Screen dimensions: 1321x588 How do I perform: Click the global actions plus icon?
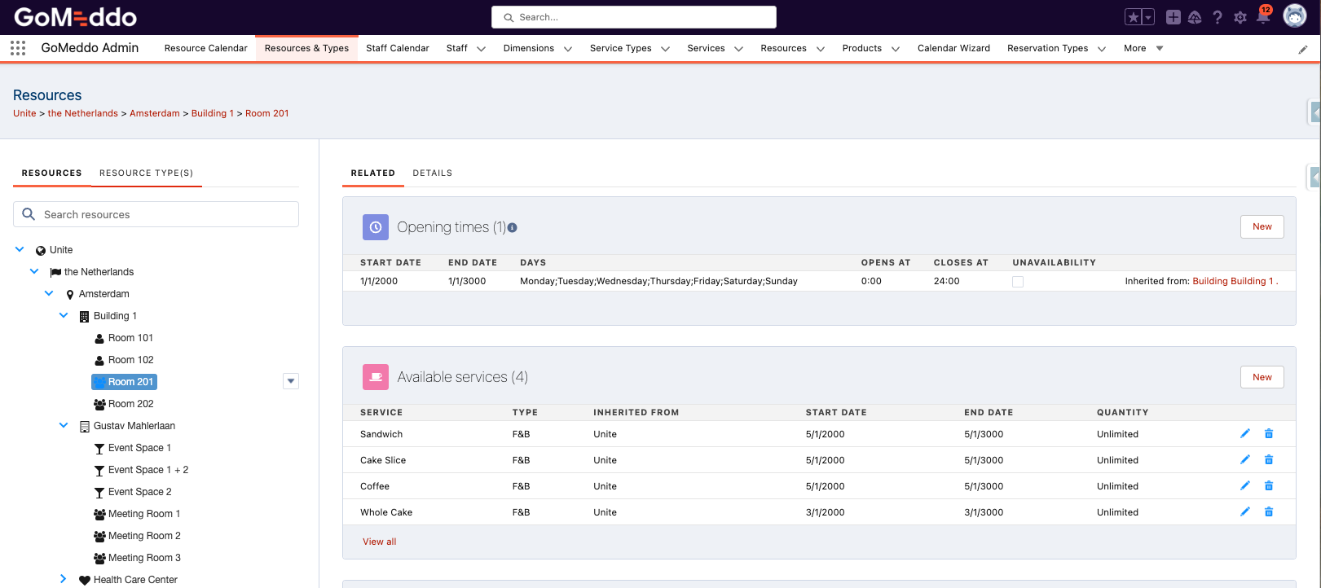point(1173,17)
